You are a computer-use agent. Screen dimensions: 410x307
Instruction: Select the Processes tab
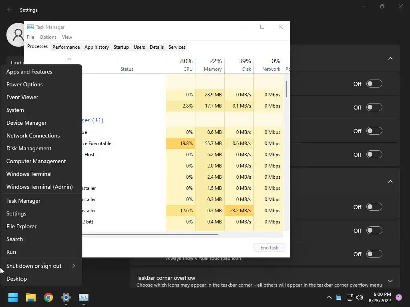[x=37, y=46]
